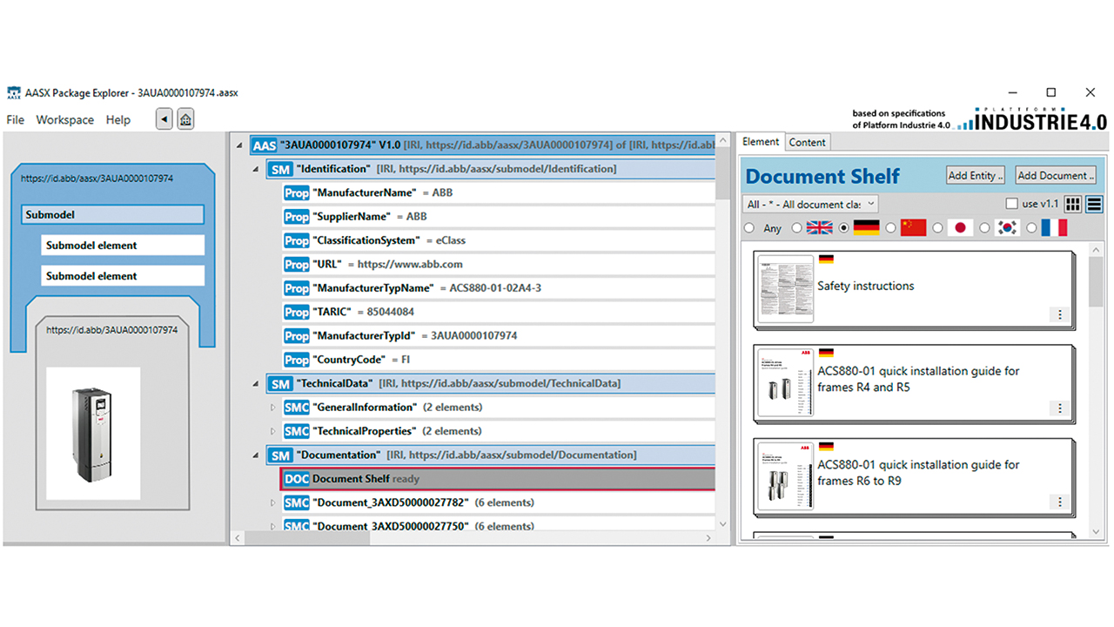Select the AAS badge icon of 3AUA0000107974
The height and width of the screenshot is (627, 1114).
(264, 145)
